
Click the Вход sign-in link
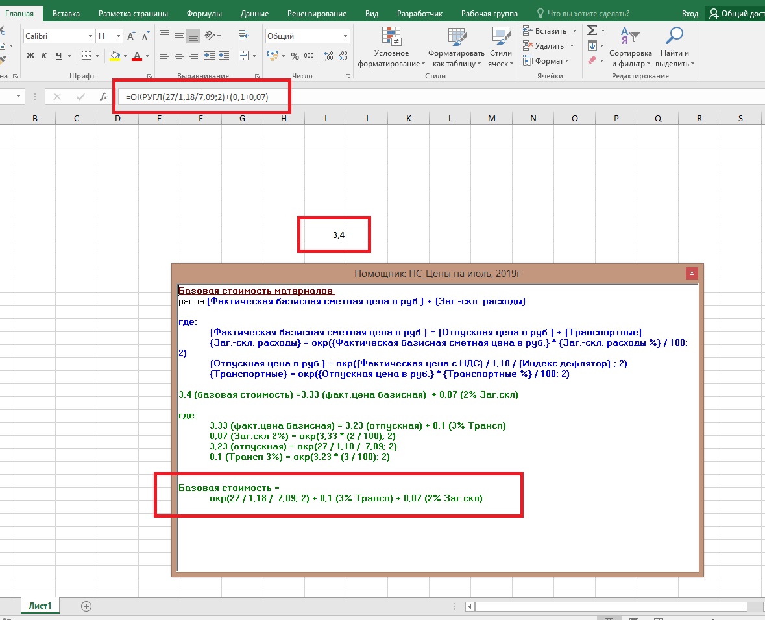point(690,13)
